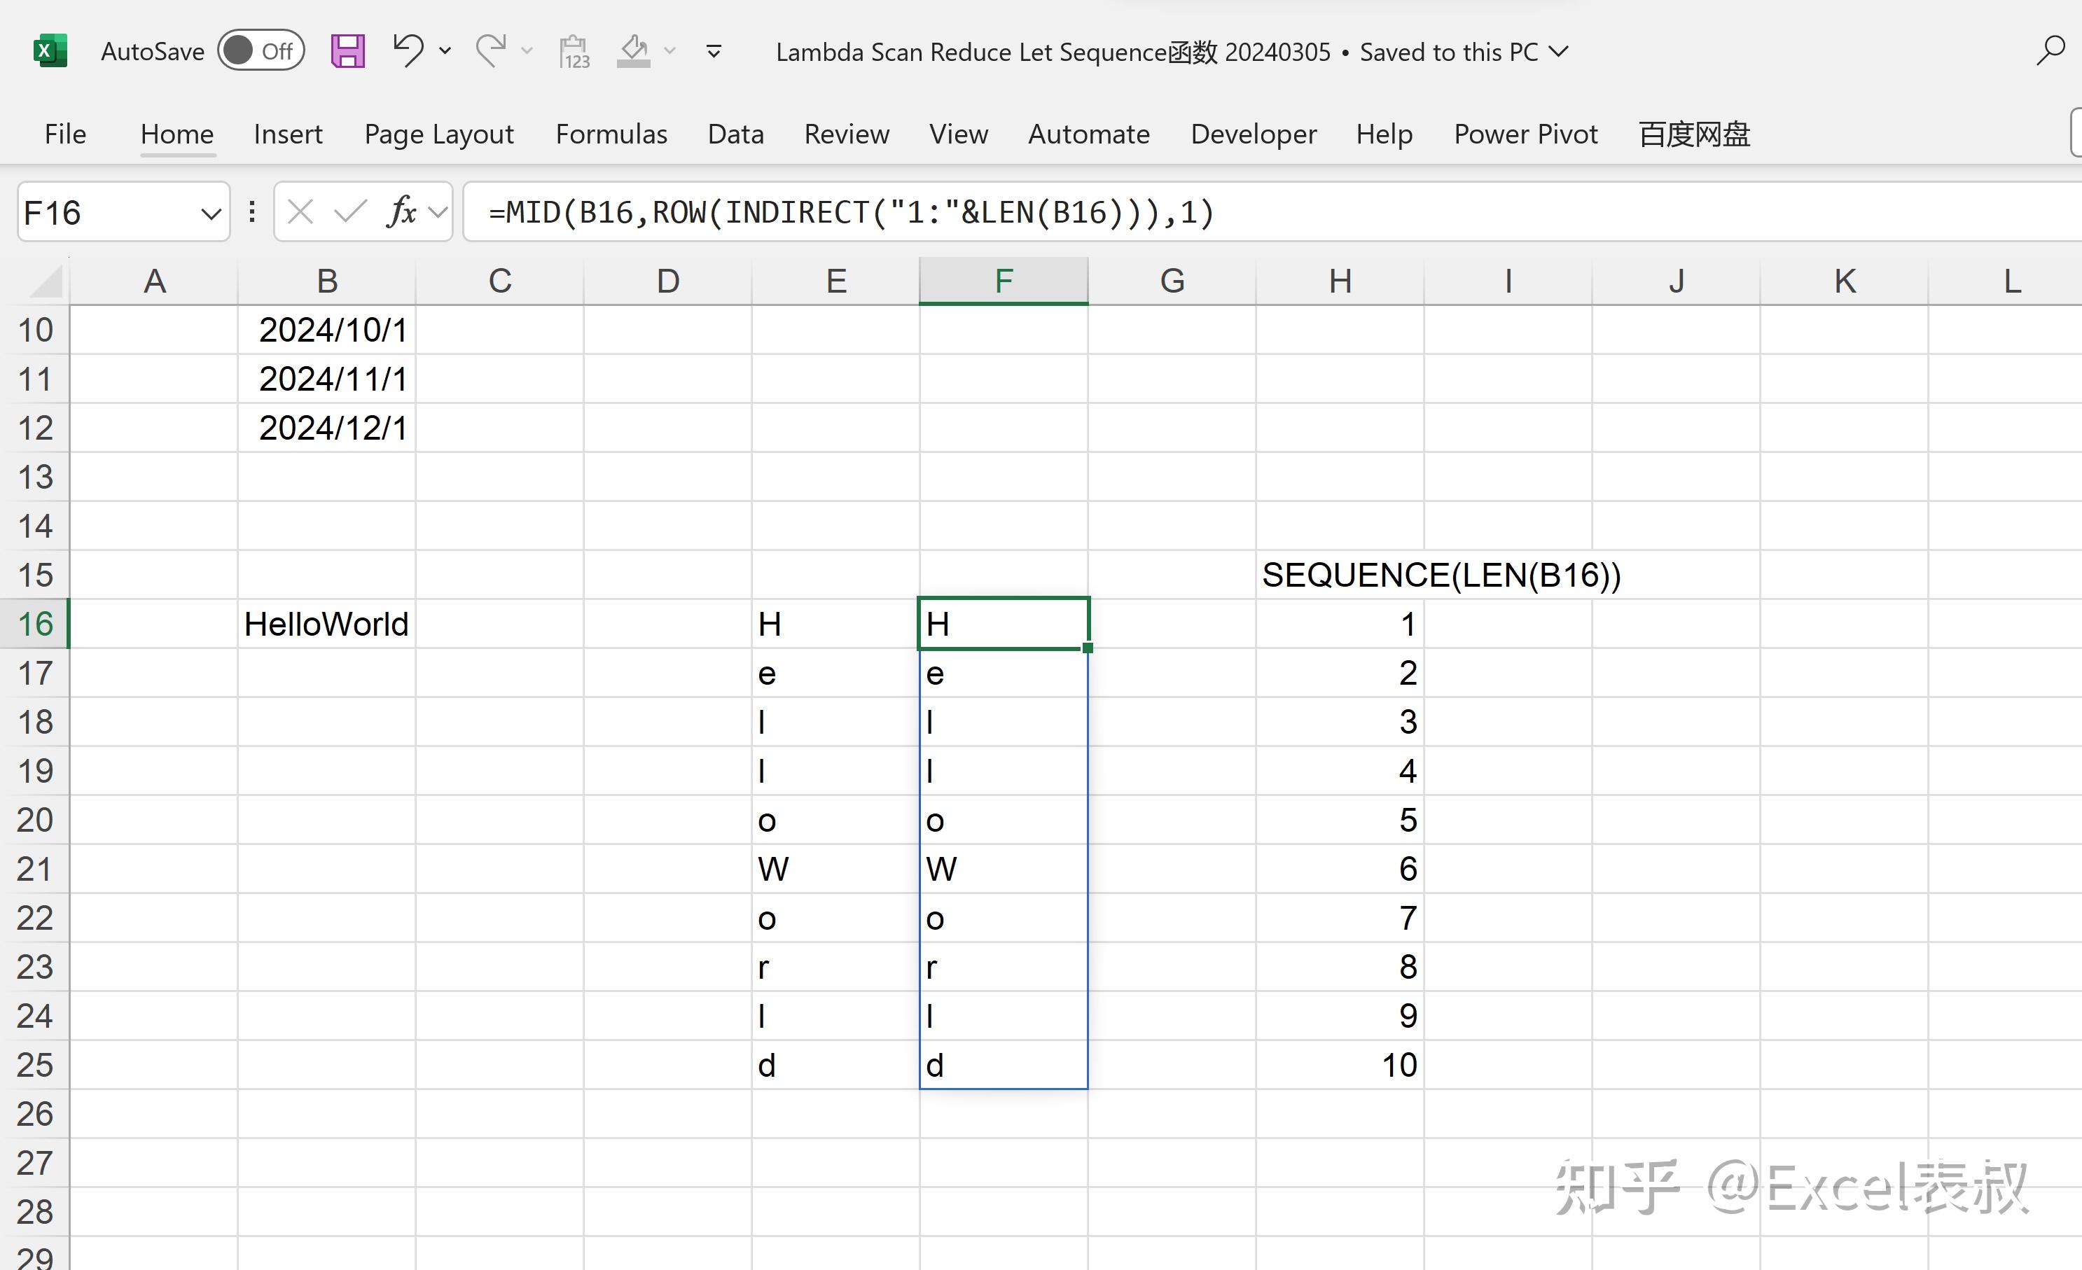
Task: Save the workbook using the Save icon
Action: 347,50
